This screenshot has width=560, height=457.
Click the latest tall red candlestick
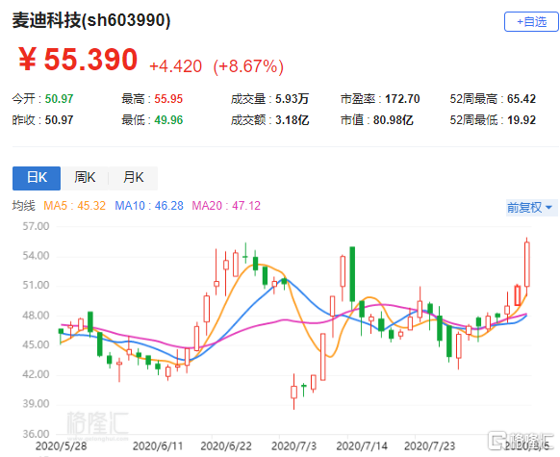[526, 265]
